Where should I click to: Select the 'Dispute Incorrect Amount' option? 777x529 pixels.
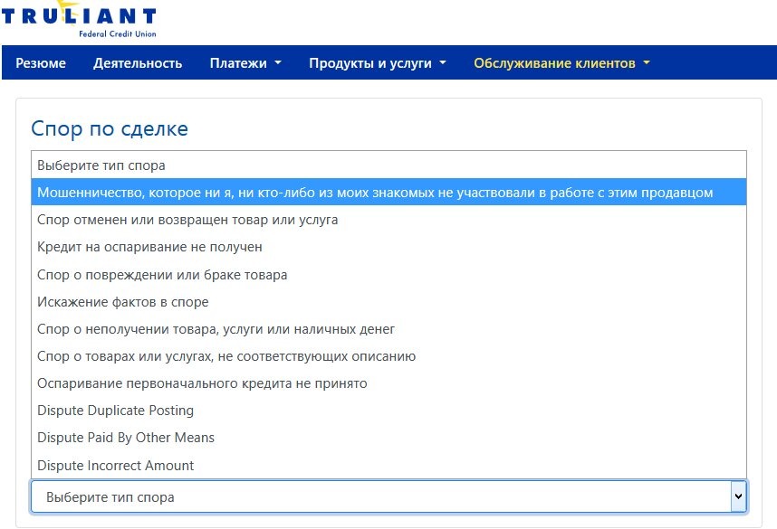(x=388, y=465)
